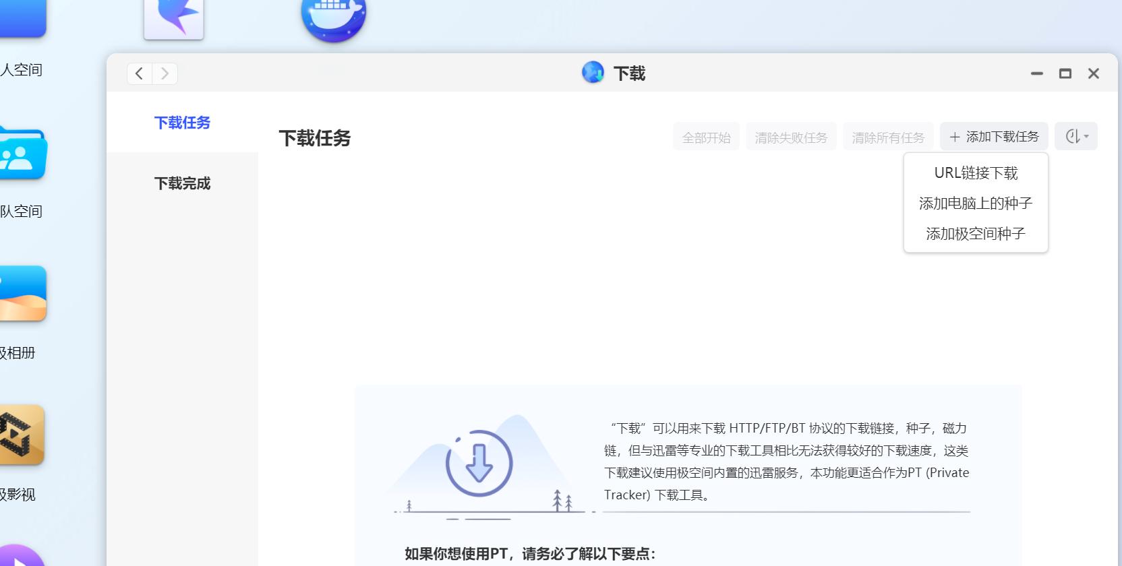Click the 添加下载任务 button
This screenshot has height=566, width=1122.
[994, 136]
